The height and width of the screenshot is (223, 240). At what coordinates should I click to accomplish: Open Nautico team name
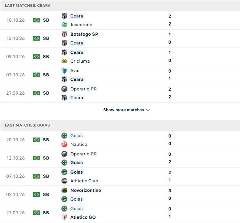click(79, 144)
